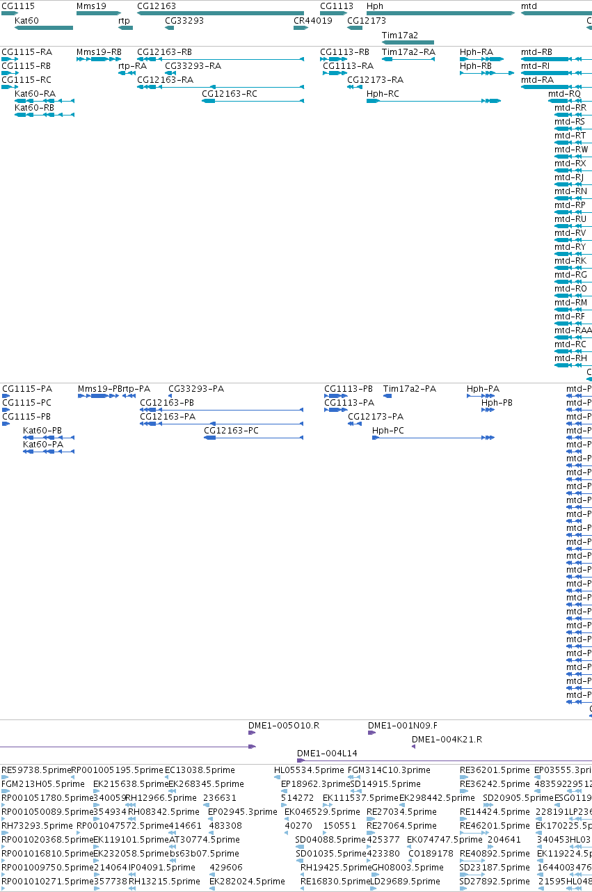Select transcript CG1115-RC
Image resolution: width=592 pixels, height=892 pixels.
[x=26, y=80]
